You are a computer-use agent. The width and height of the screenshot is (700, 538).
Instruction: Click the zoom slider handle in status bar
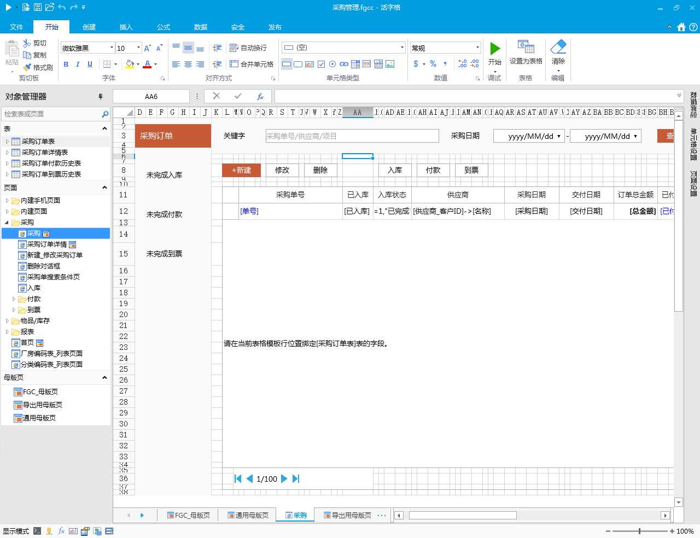pos(639,531)
